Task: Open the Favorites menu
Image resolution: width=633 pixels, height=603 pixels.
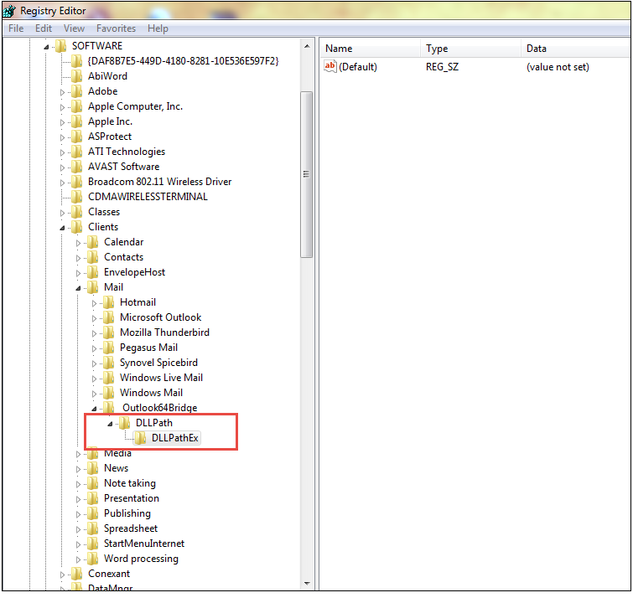Action: (116, 28)
